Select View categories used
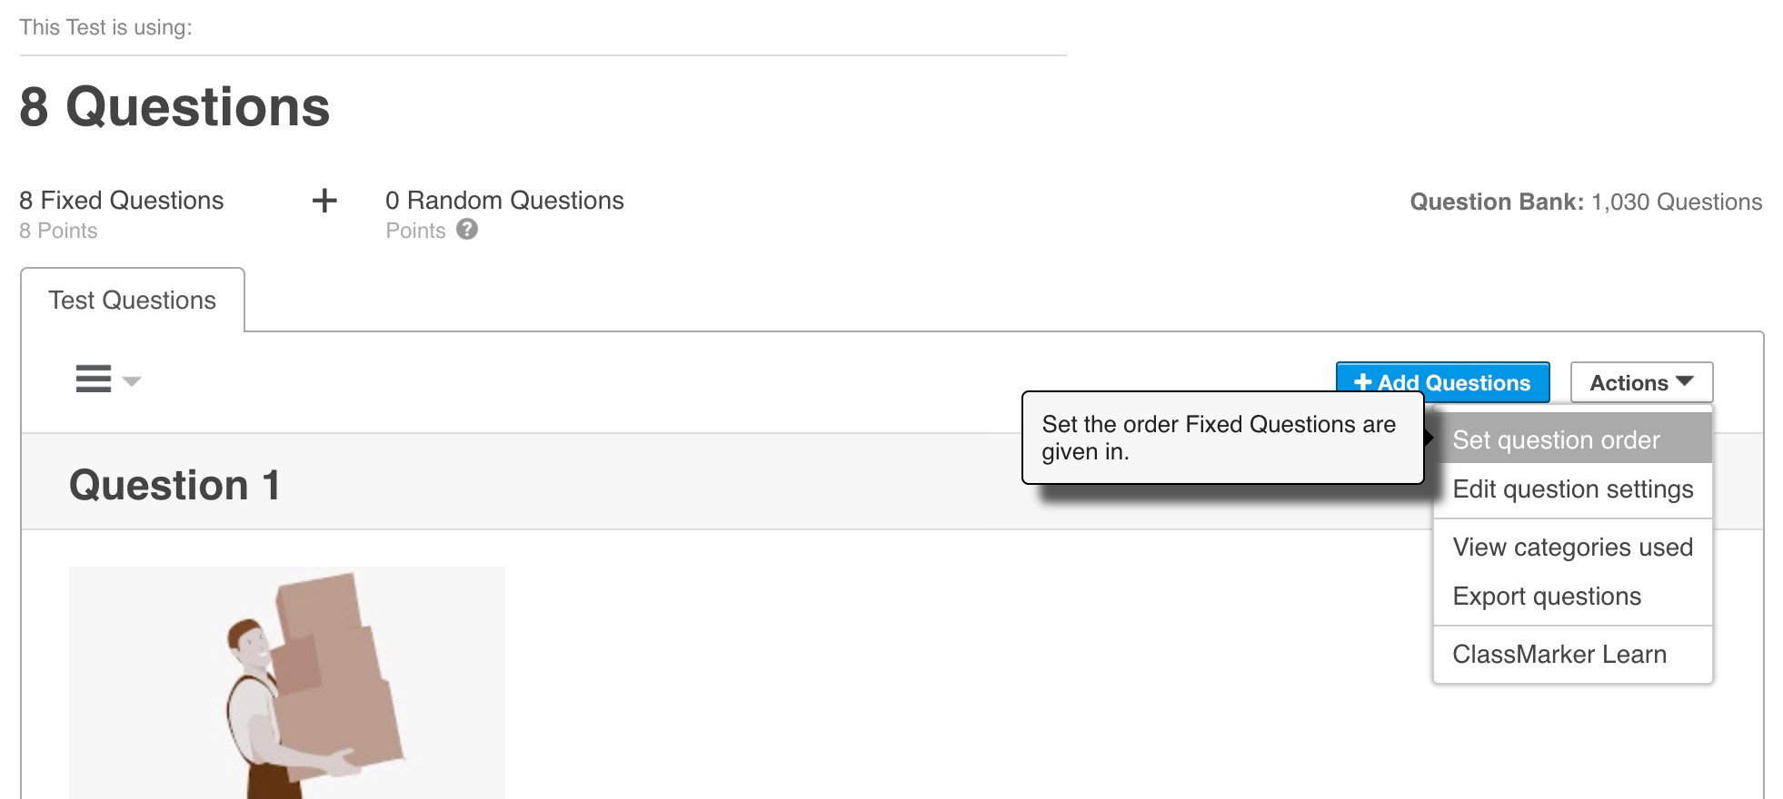The height and width of the screenshot is (799, 1783). tap(1572, 547)
